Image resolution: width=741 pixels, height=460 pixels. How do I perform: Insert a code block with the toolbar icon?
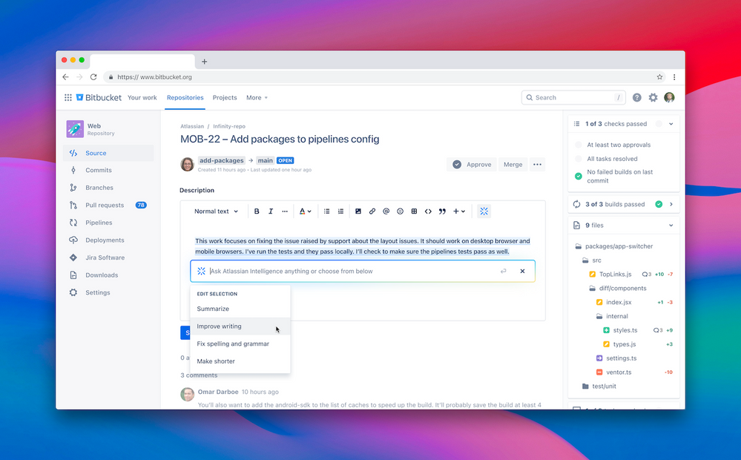click(x=428, y=211)
